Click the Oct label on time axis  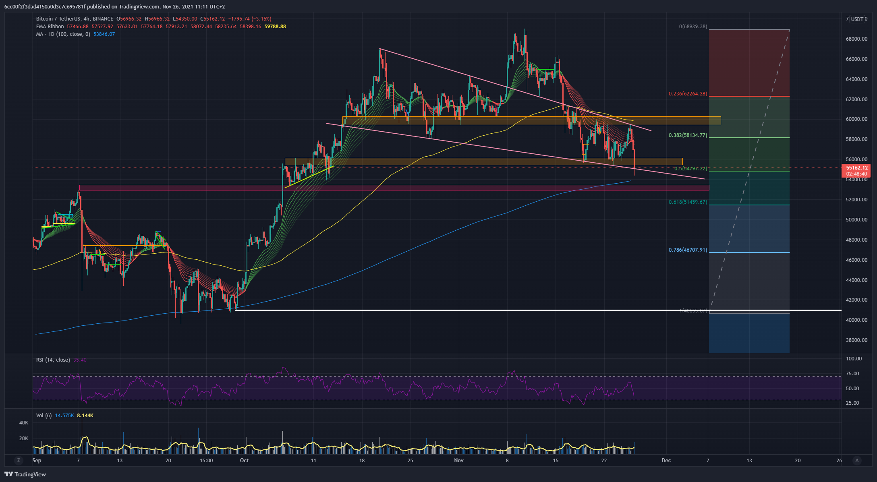(x=244, y=461)
